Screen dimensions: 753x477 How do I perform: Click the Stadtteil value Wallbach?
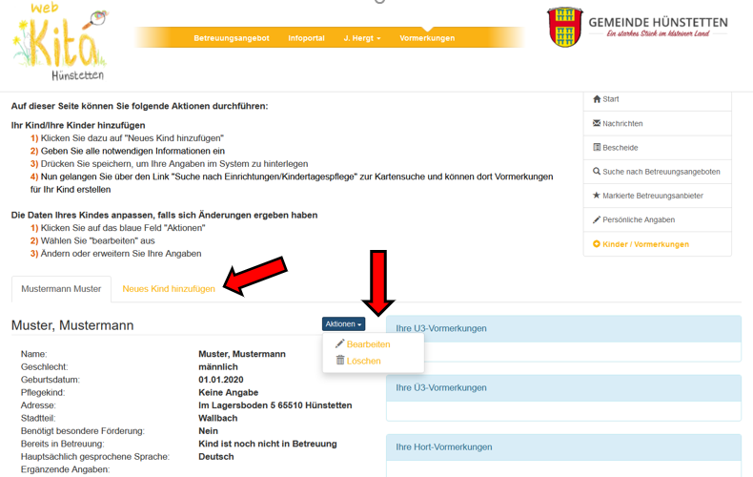pyautogui.click(x=218, y=419)
